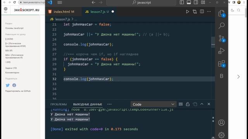Toggle the bottom panel layout icon

coord(189,2)
